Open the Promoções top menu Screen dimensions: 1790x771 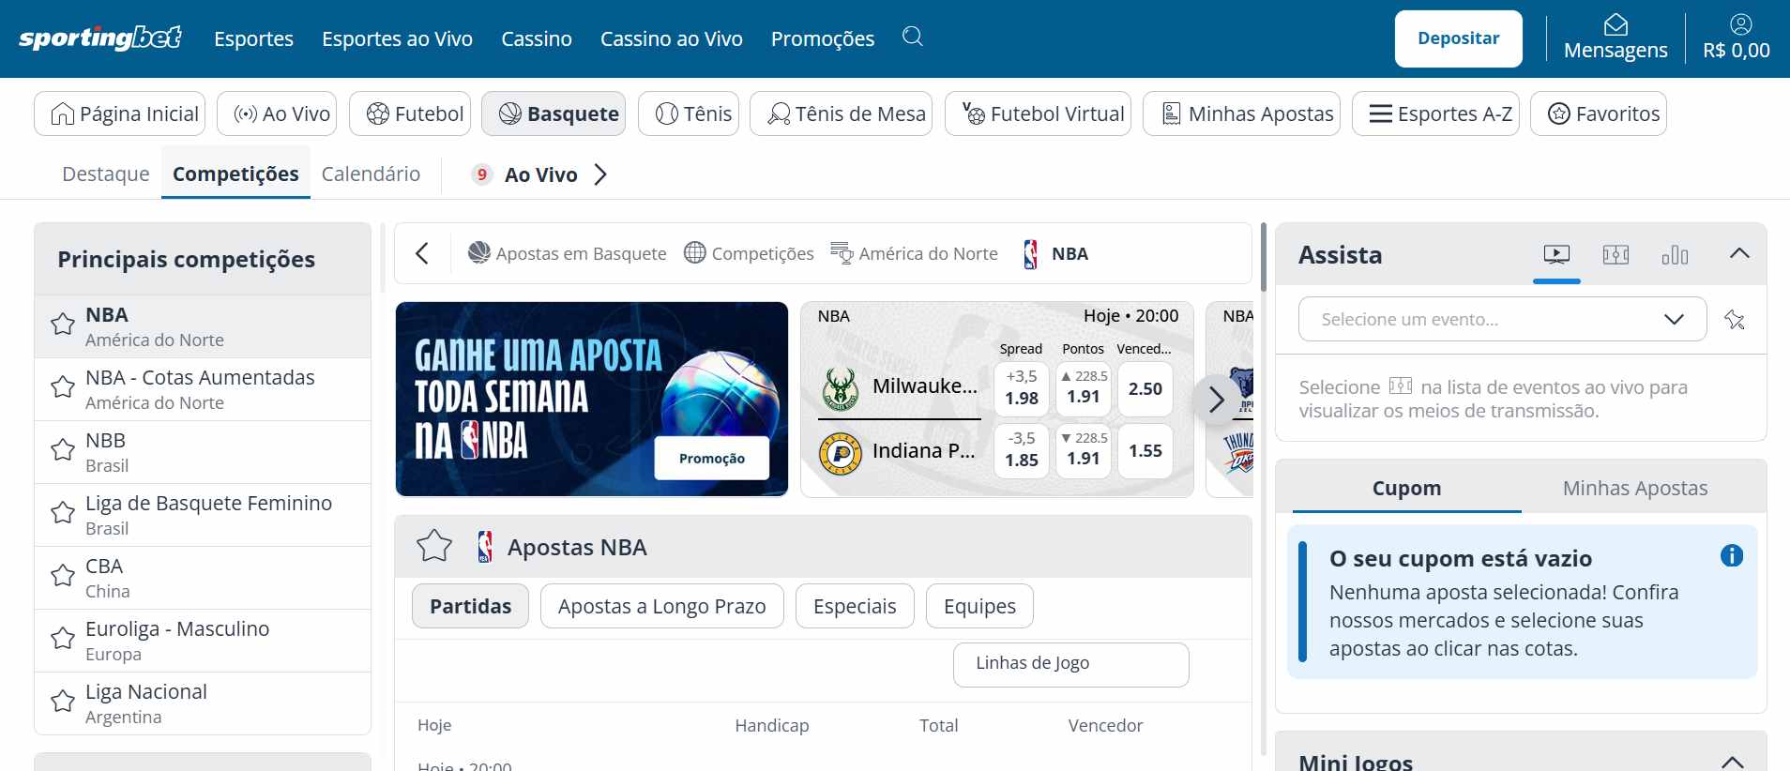[x=823, y=38]
